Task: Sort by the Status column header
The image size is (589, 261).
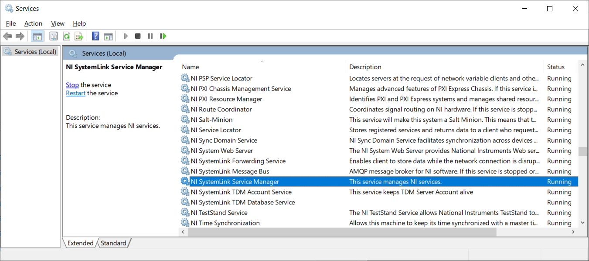Action: 556,67
